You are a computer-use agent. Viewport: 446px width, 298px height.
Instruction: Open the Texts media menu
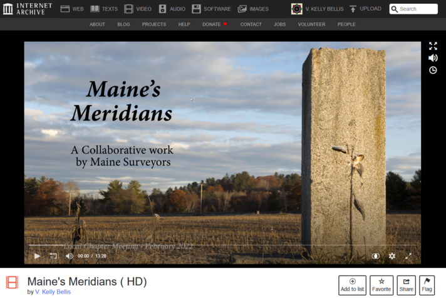pos(104,9)
